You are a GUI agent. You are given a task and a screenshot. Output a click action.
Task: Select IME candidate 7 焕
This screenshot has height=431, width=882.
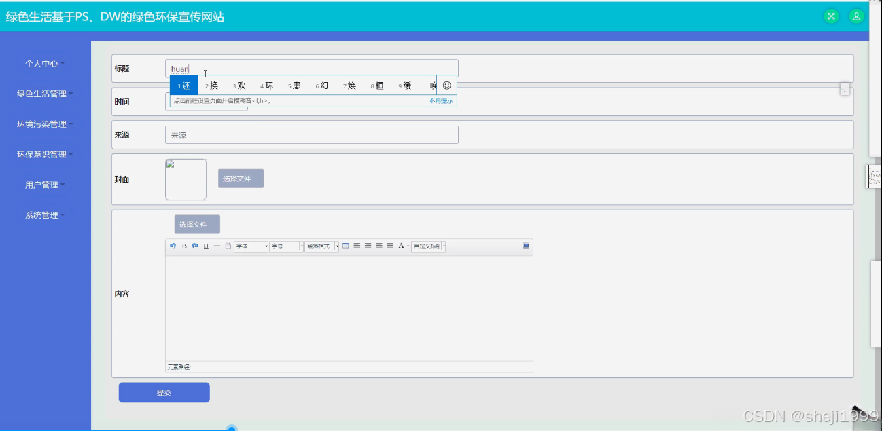350,86
